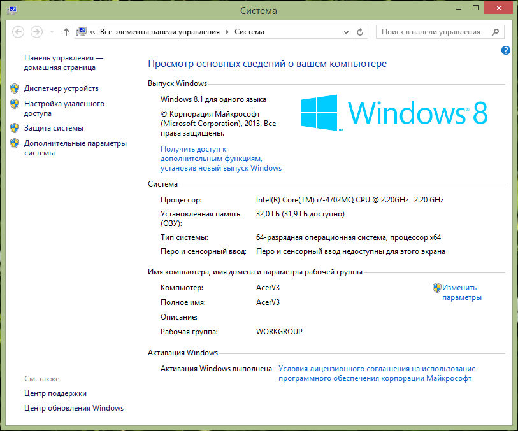This screenshot has width=518, height=431.
Task: Minimize the Система window
Action: (459, 8)
